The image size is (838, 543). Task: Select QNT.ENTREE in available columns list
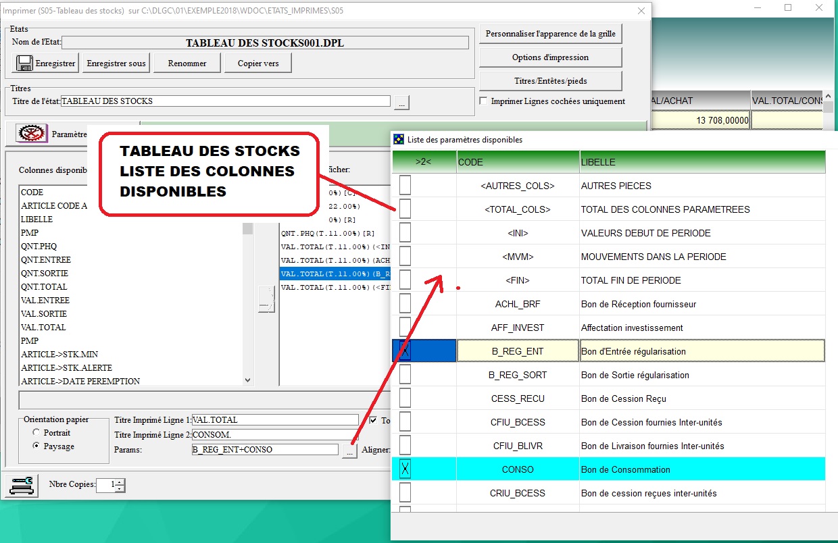tap(45, 260)
